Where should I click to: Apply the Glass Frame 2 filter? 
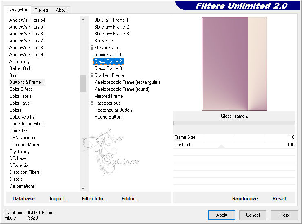[222, 215]
